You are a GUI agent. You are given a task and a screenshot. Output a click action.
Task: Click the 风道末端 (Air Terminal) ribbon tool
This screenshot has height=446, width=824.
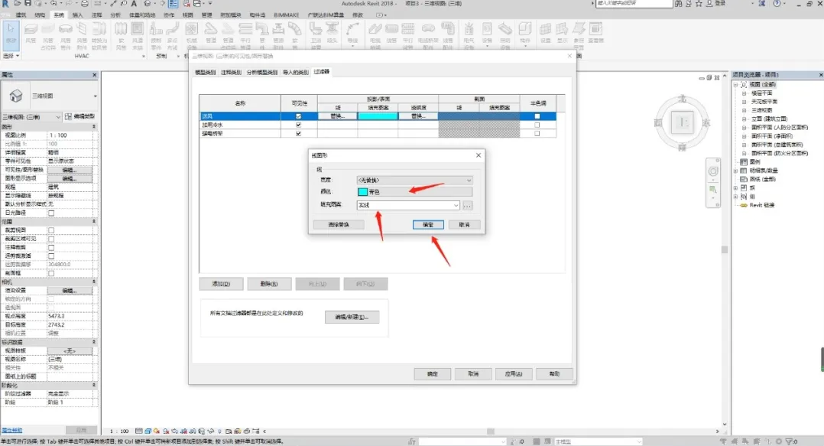point(137,34)
